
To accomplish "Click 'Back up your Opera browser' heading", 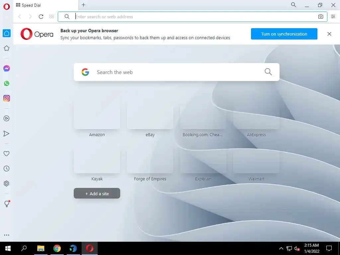I will [89, 31].
